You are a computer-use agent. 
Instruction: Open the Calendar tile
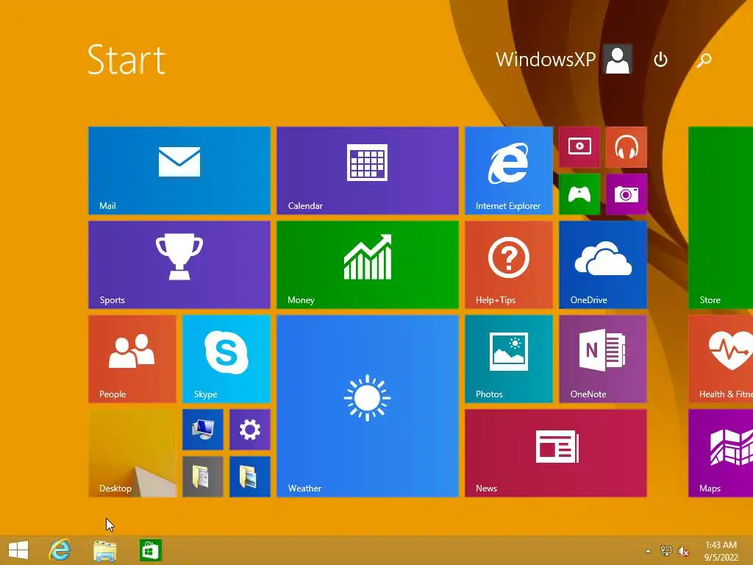tap(368, 171)
